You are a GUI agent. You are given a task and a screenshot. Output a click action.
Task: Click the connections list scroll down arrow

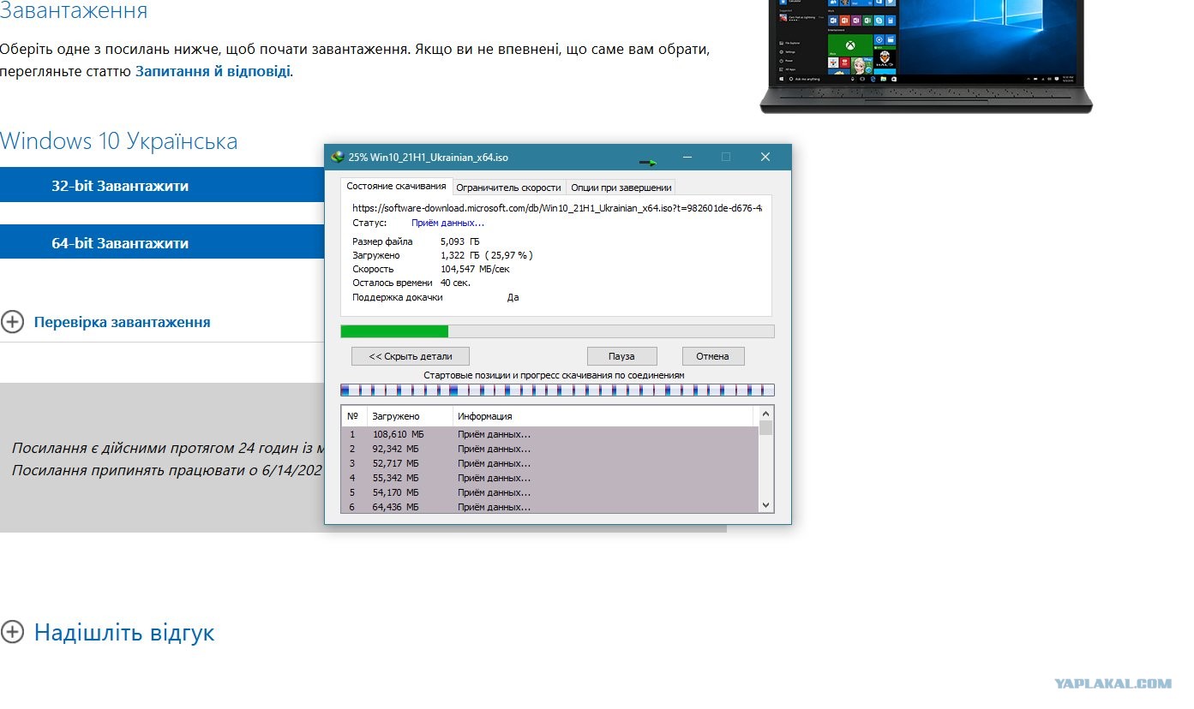point(765,506)
